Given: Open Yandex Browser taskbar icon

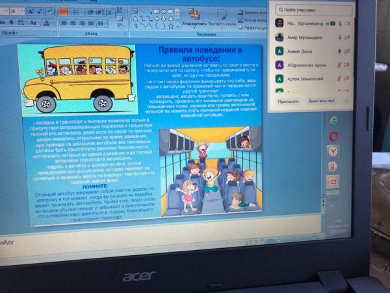Looking at the screenshot, I should click(x=333, y=151).
